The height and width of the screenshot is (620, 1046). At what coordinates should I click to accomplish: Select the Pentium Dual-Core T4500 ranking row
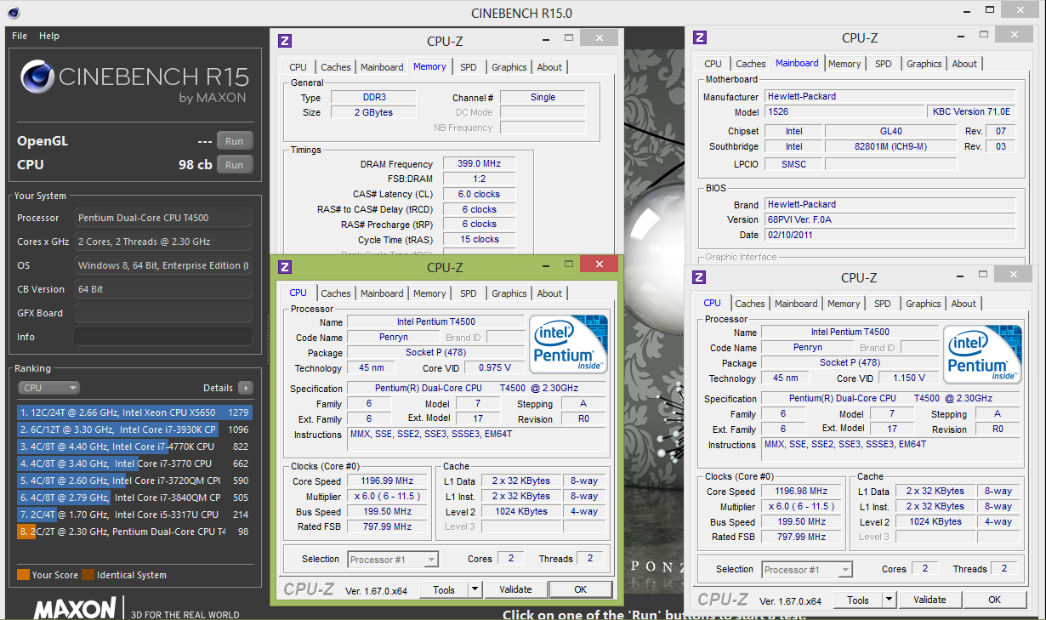[x=134, y=532]
